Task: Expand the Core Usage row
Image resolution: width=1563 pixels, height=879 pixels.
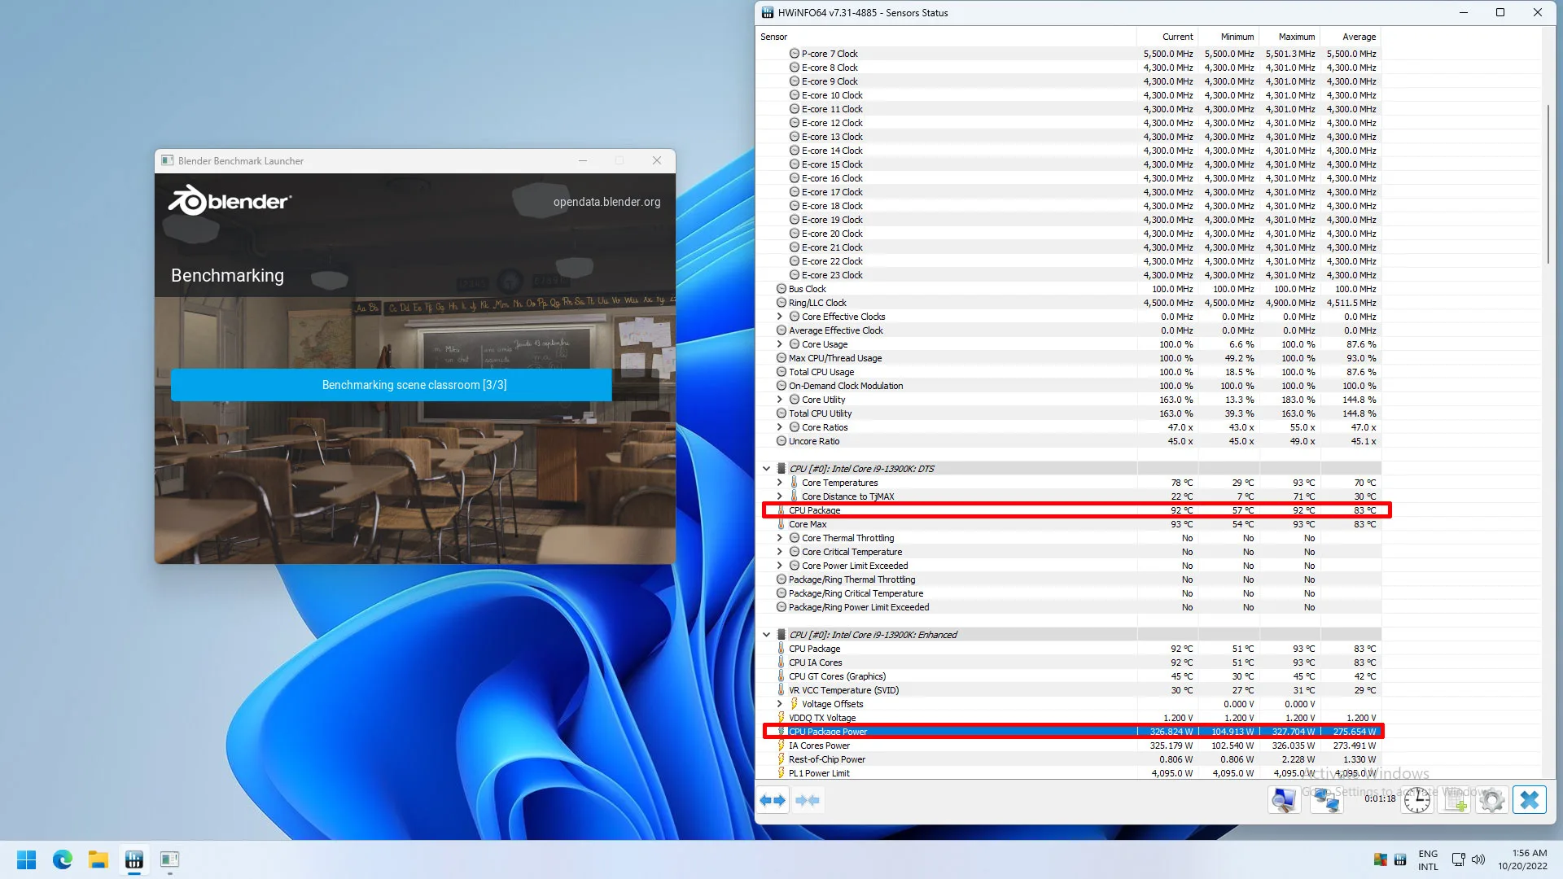Action: (x=780, y=344)
